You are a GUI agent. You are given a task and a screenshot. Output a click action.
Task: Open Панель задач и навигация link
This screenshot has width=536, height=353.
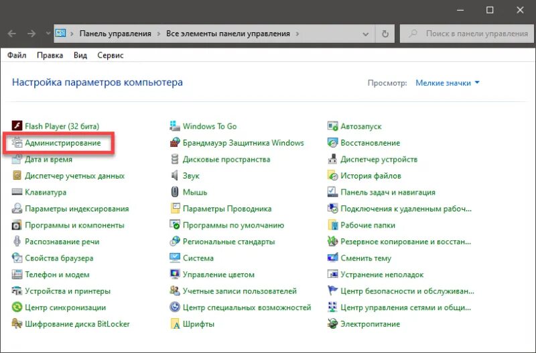click(388, 192)
